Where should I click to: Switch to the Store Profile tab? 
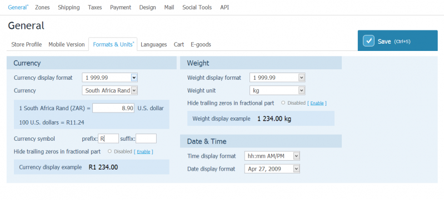tap(26, 44)
